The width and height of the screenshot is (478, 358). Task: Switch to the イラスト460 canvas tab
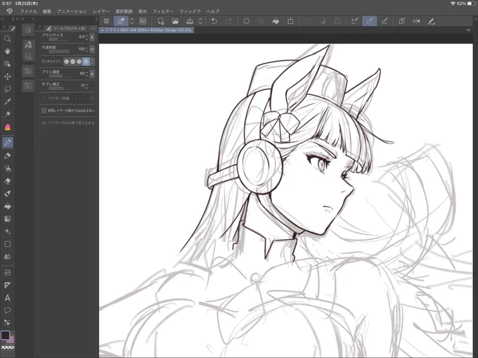(146, 30)
